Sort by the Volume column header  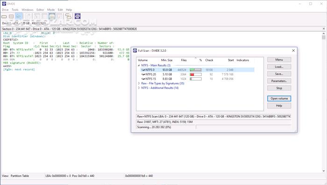coord(142,60)
